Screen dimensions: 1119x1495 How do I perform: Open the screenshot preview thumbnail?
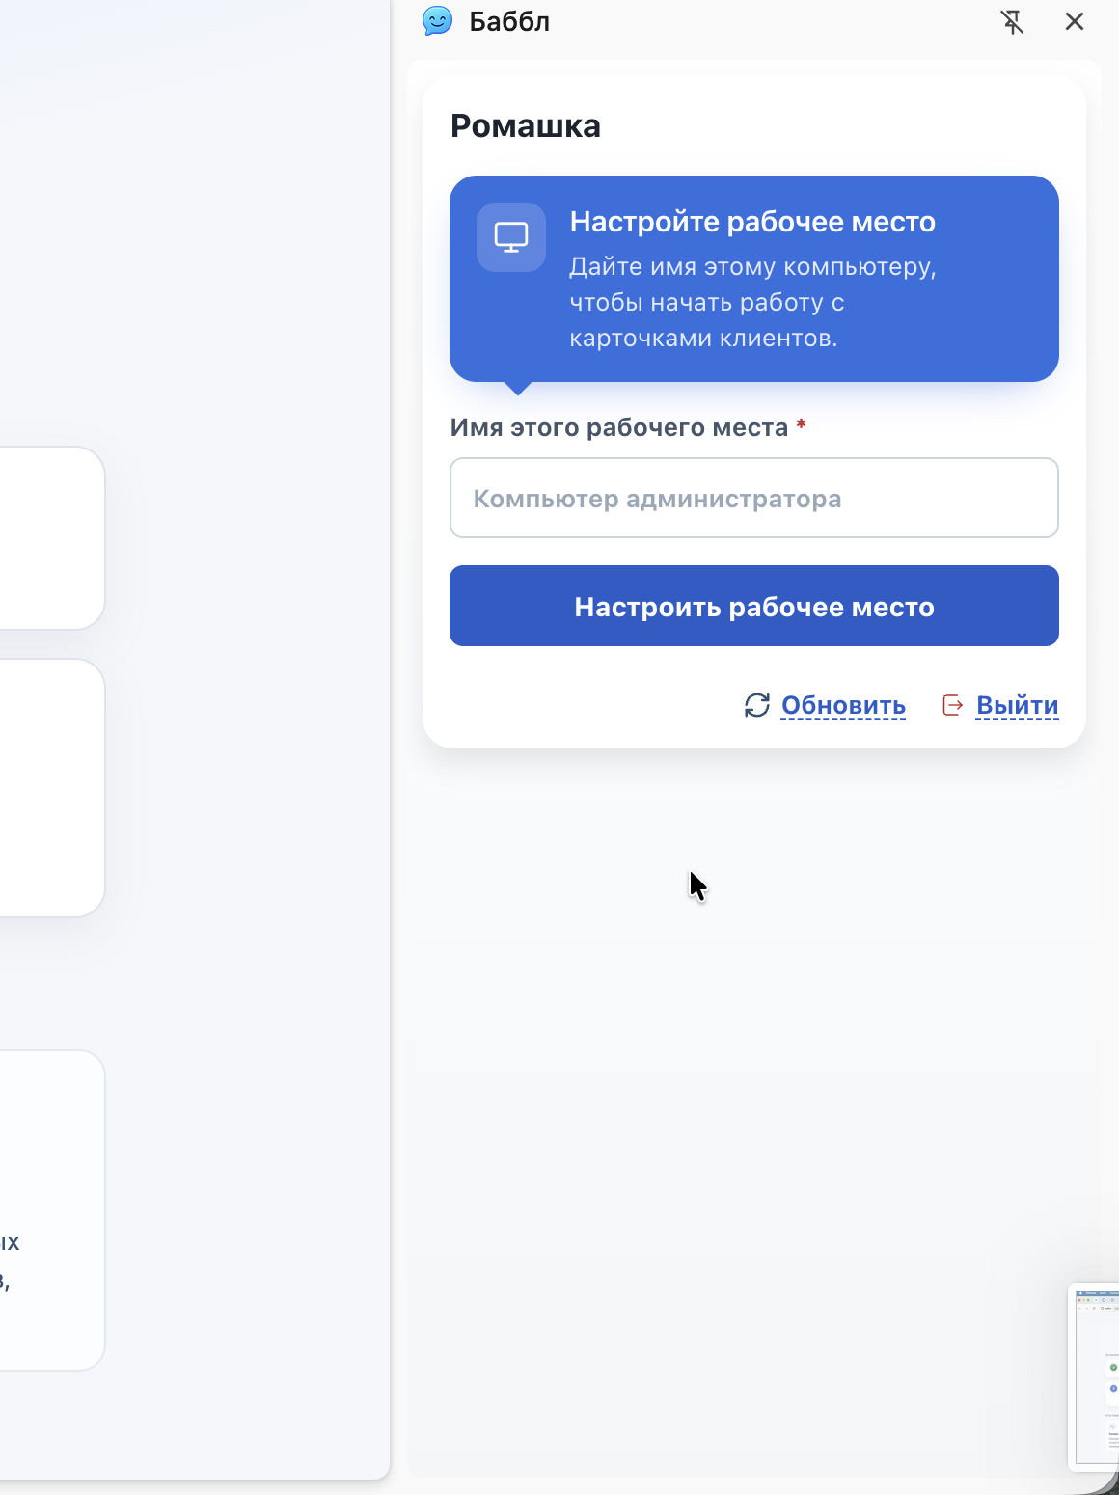[1094, 1377]
